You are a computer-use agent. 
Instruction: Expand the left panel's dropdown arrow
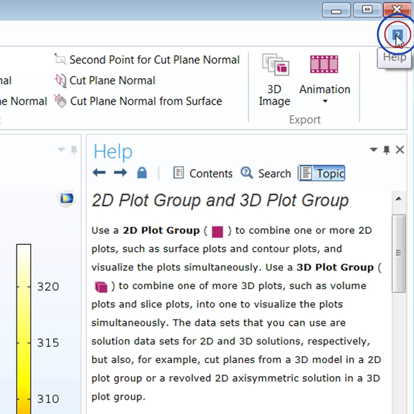[61, 150]
